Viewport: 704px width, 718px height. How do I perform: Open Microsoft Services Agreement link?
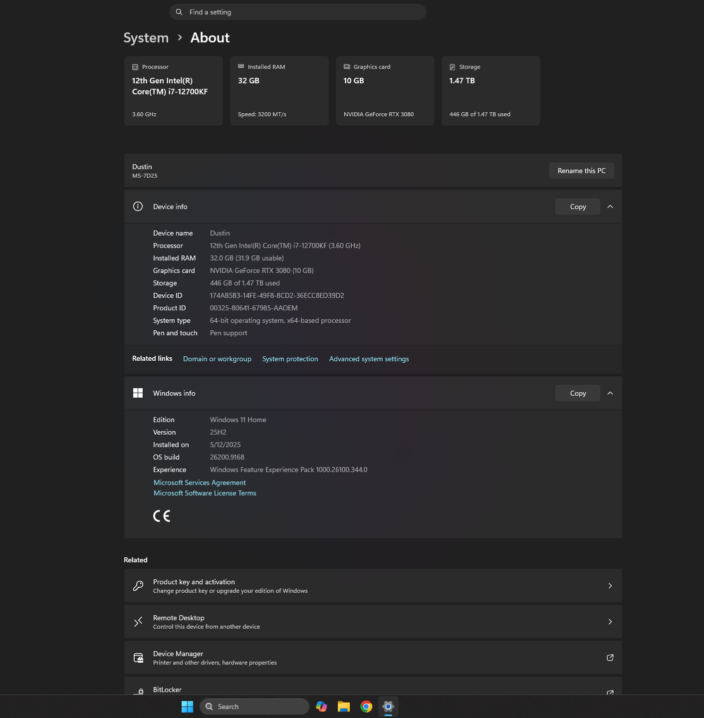tap(200, 482)
